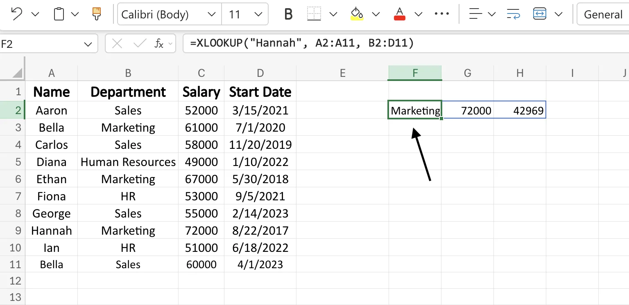Select the cell containing Hannah
Viewport: 629px width, 305px height.
pyautogui.click(x=51, y=231)
